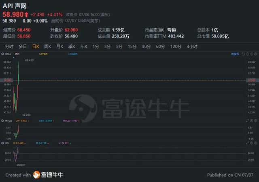Image resolution: width=259 pixels, height=182 pixels.
Task: Click the KDJ panel circular switch icon
Action: coord(251,143)
